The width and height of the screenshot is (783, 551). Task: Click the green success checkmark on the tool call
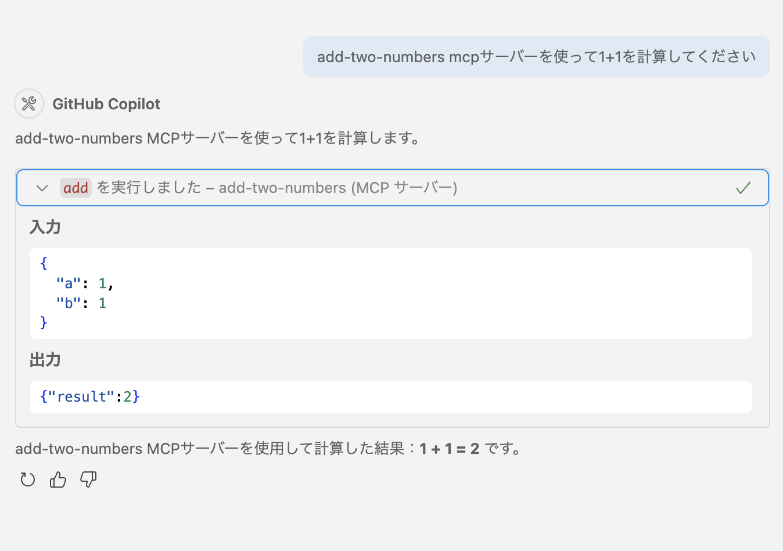point(744,188)
